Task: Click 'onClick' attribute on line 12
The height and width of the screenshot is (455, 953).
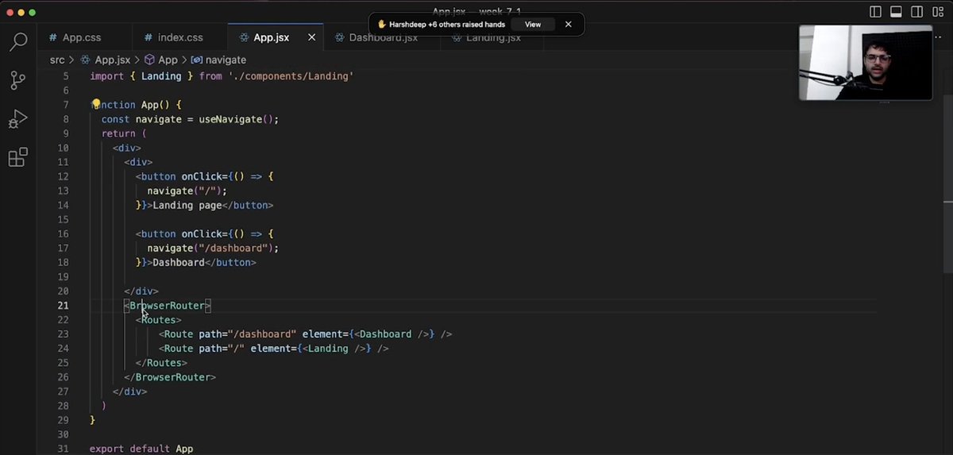Action: click(202, 176)
